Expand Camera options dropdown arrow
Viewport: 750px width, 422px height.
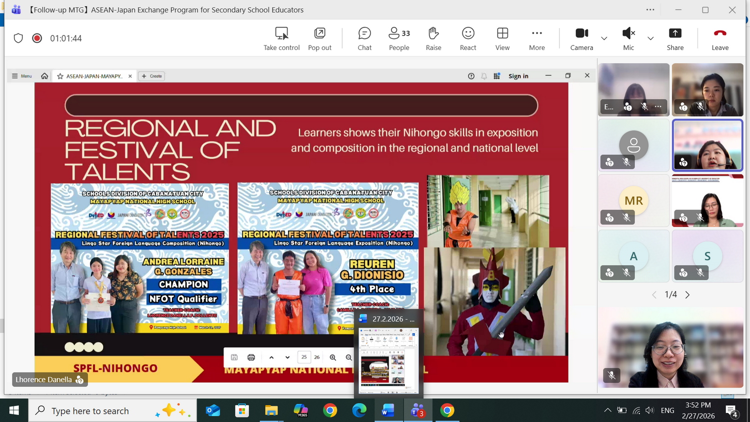[x=604, y=38]
